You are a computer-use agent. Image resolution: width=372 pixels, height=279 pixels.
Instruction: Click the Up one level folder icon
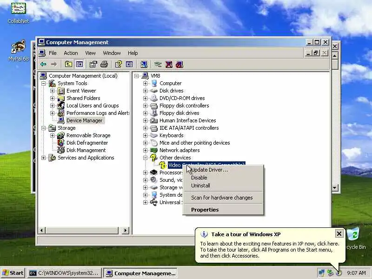68,64
